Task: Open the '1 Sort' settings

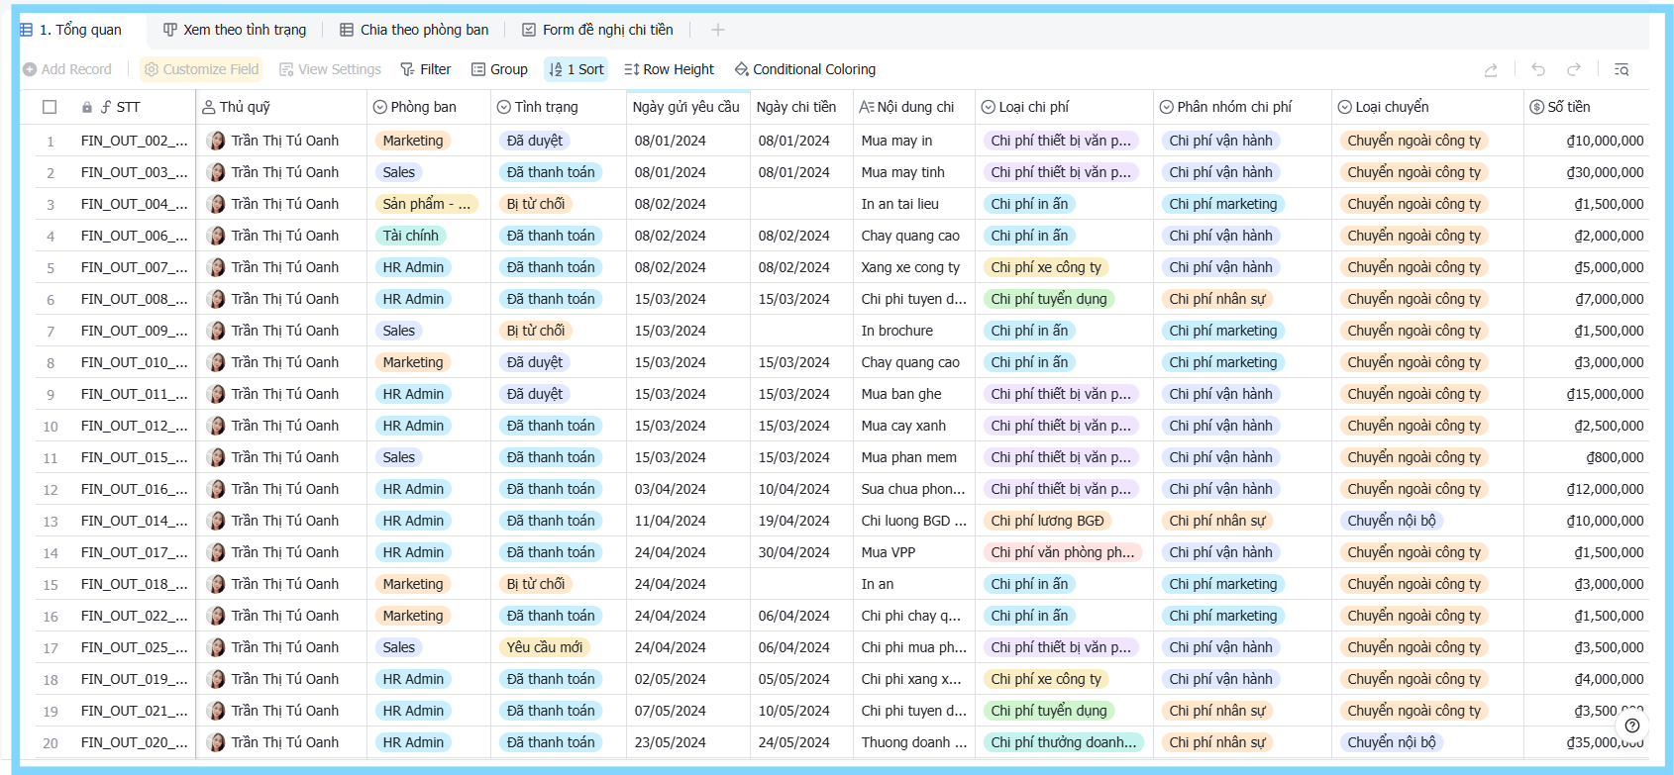Action: coord(575,69)
